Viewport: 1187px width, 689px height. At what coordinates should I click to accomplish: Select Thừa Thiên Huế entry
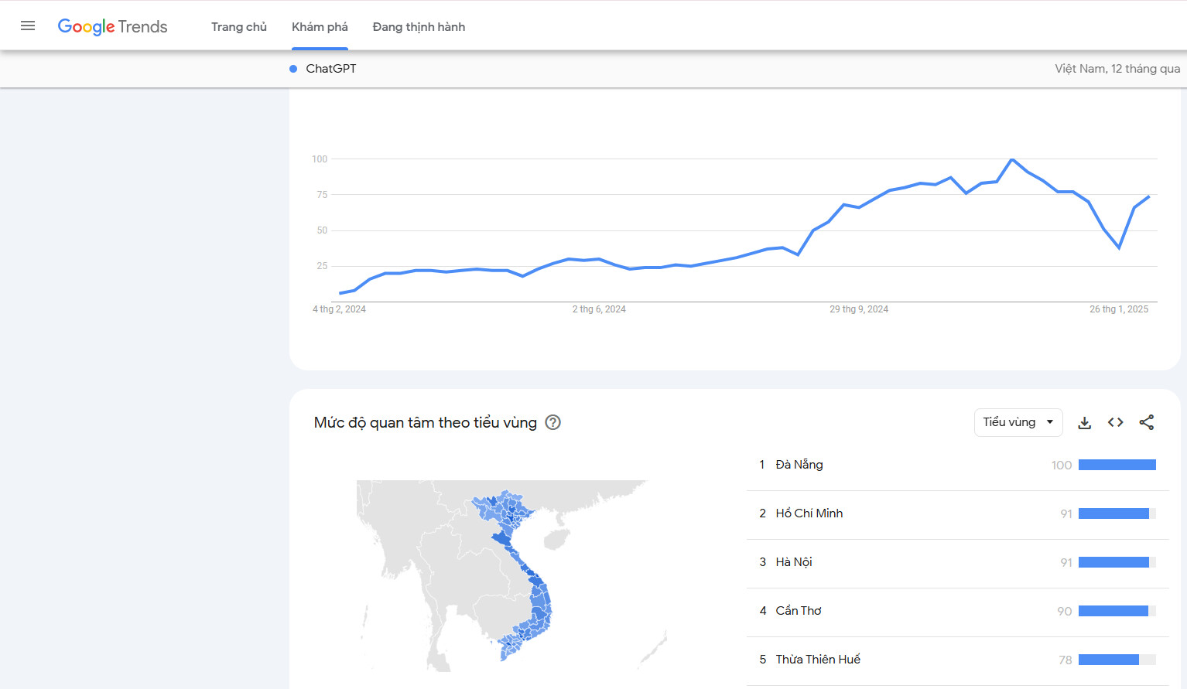coord(818,660)
